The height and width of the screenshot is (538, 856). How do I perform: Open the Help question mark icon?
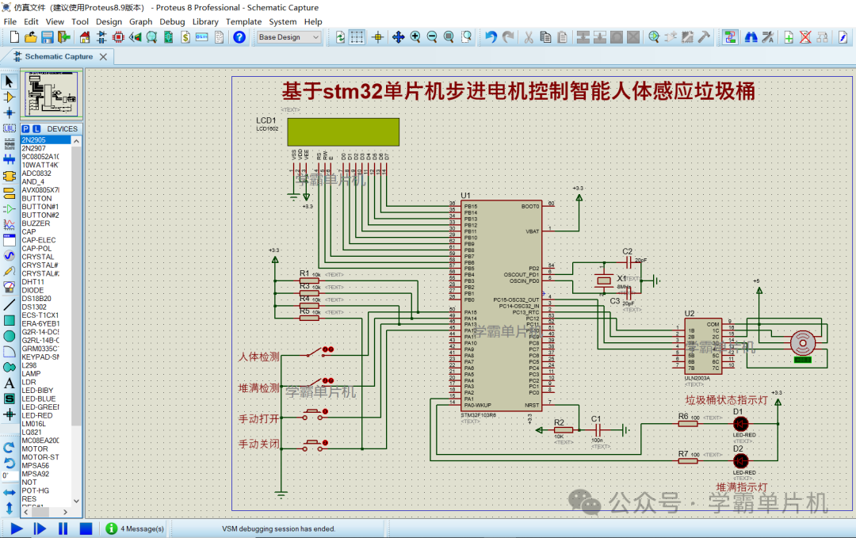[x=239, y=37]
